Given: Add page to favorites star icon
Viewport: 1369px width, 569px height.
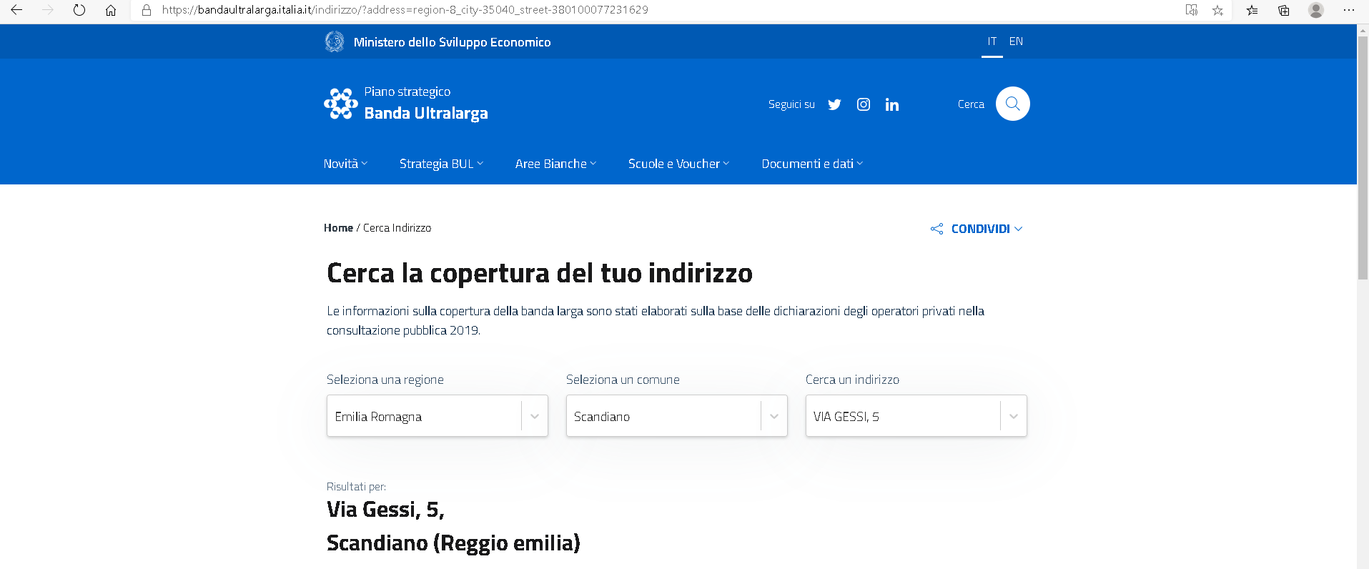Looking at the screenshot, I should click(1217, 10).
